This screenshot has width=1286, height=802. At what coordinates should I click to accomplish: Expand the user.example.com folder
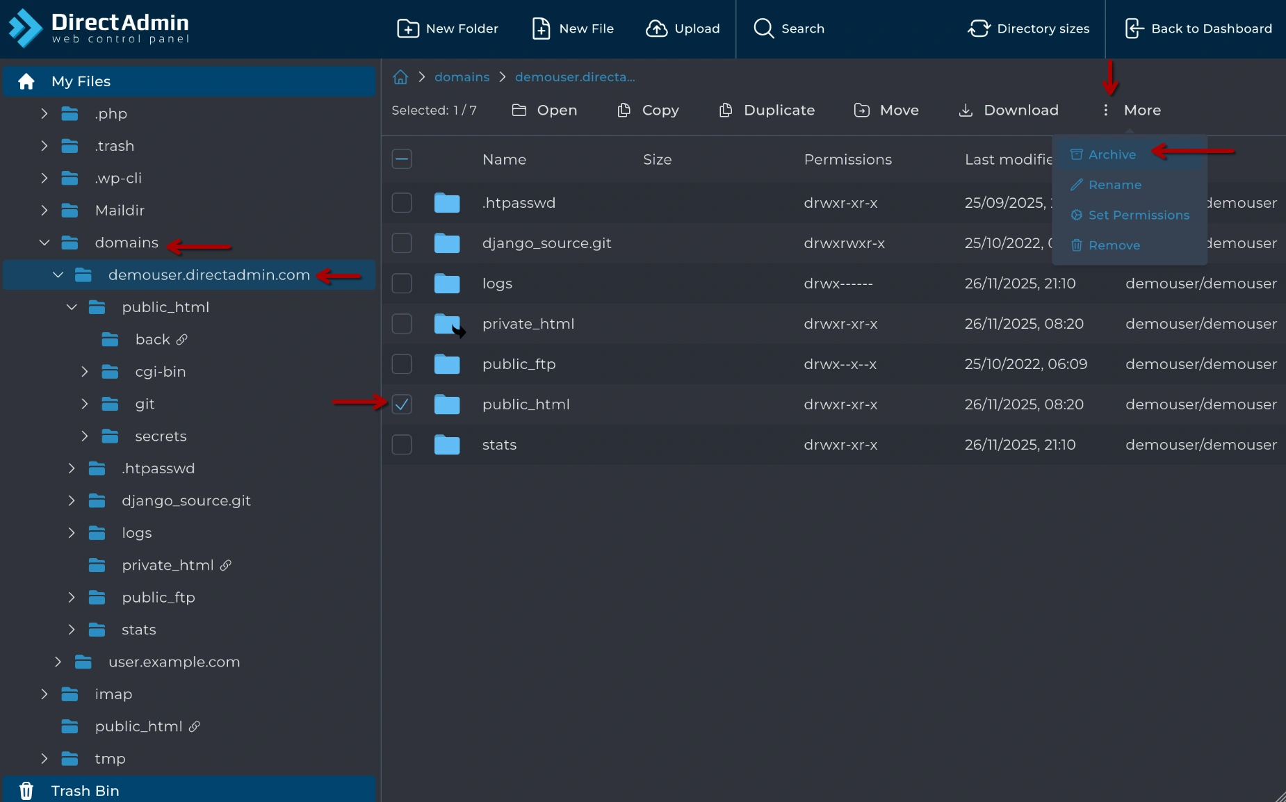(x=58, y=662)
